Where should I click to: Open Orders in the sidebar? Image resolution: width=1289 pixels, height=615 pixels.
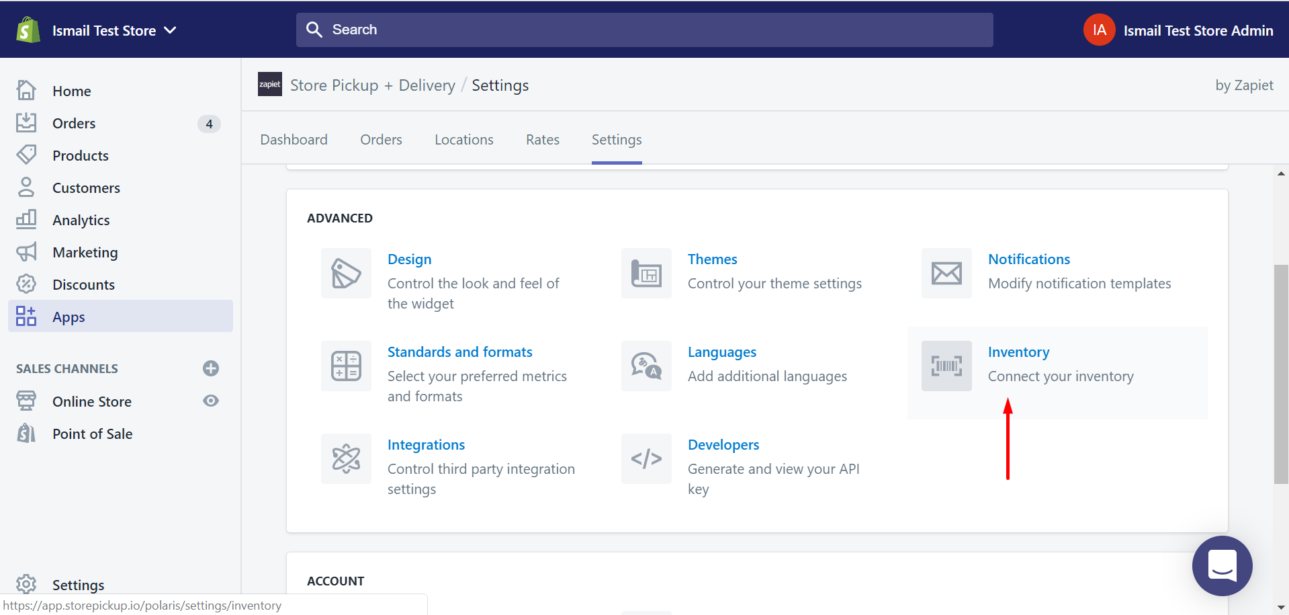coord(74,123)
